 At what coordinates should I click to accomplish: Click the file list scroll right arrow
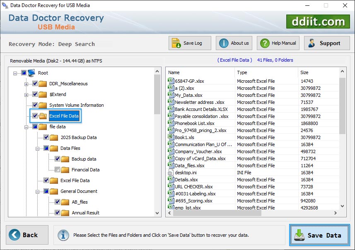336,213
